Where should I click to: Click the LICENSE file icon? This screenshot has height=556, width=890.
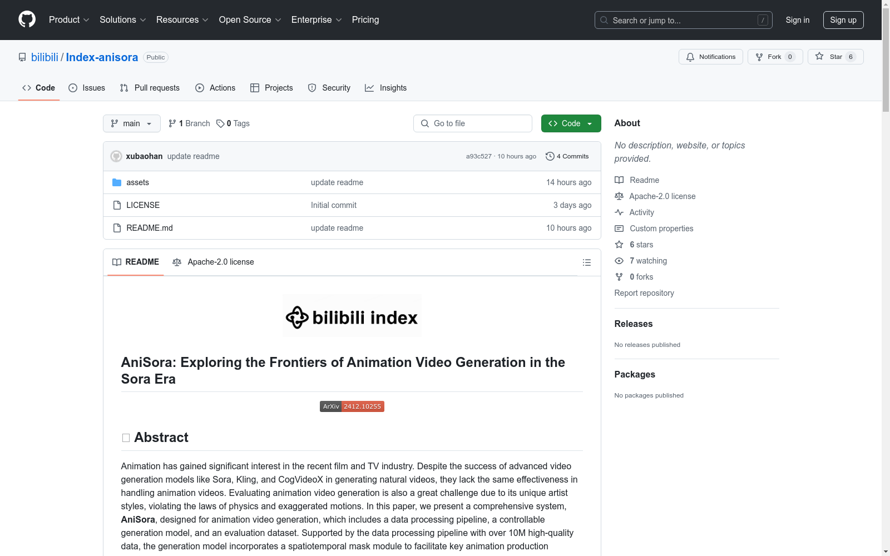tap(117, 205)
